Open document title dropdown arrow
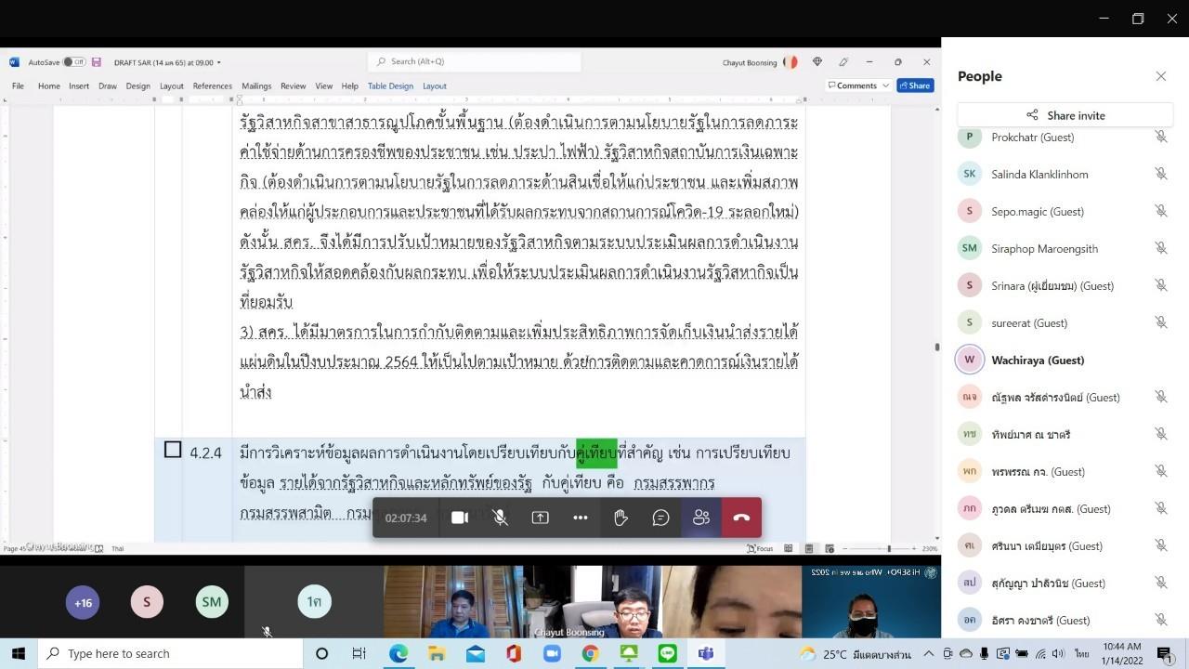Viewport: 1189px width, 669px height. pyautogui.click(x=219, y=63)
